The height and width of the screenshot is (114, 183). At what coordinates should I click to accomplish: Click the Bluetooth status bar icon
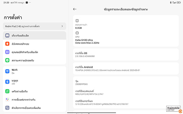click(x=170, y=2)
